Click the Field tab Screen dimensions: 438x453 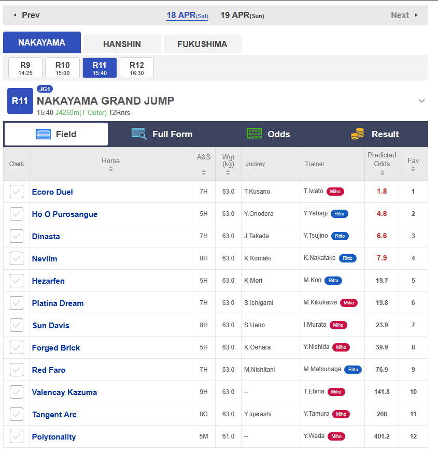tap(56, 134)
